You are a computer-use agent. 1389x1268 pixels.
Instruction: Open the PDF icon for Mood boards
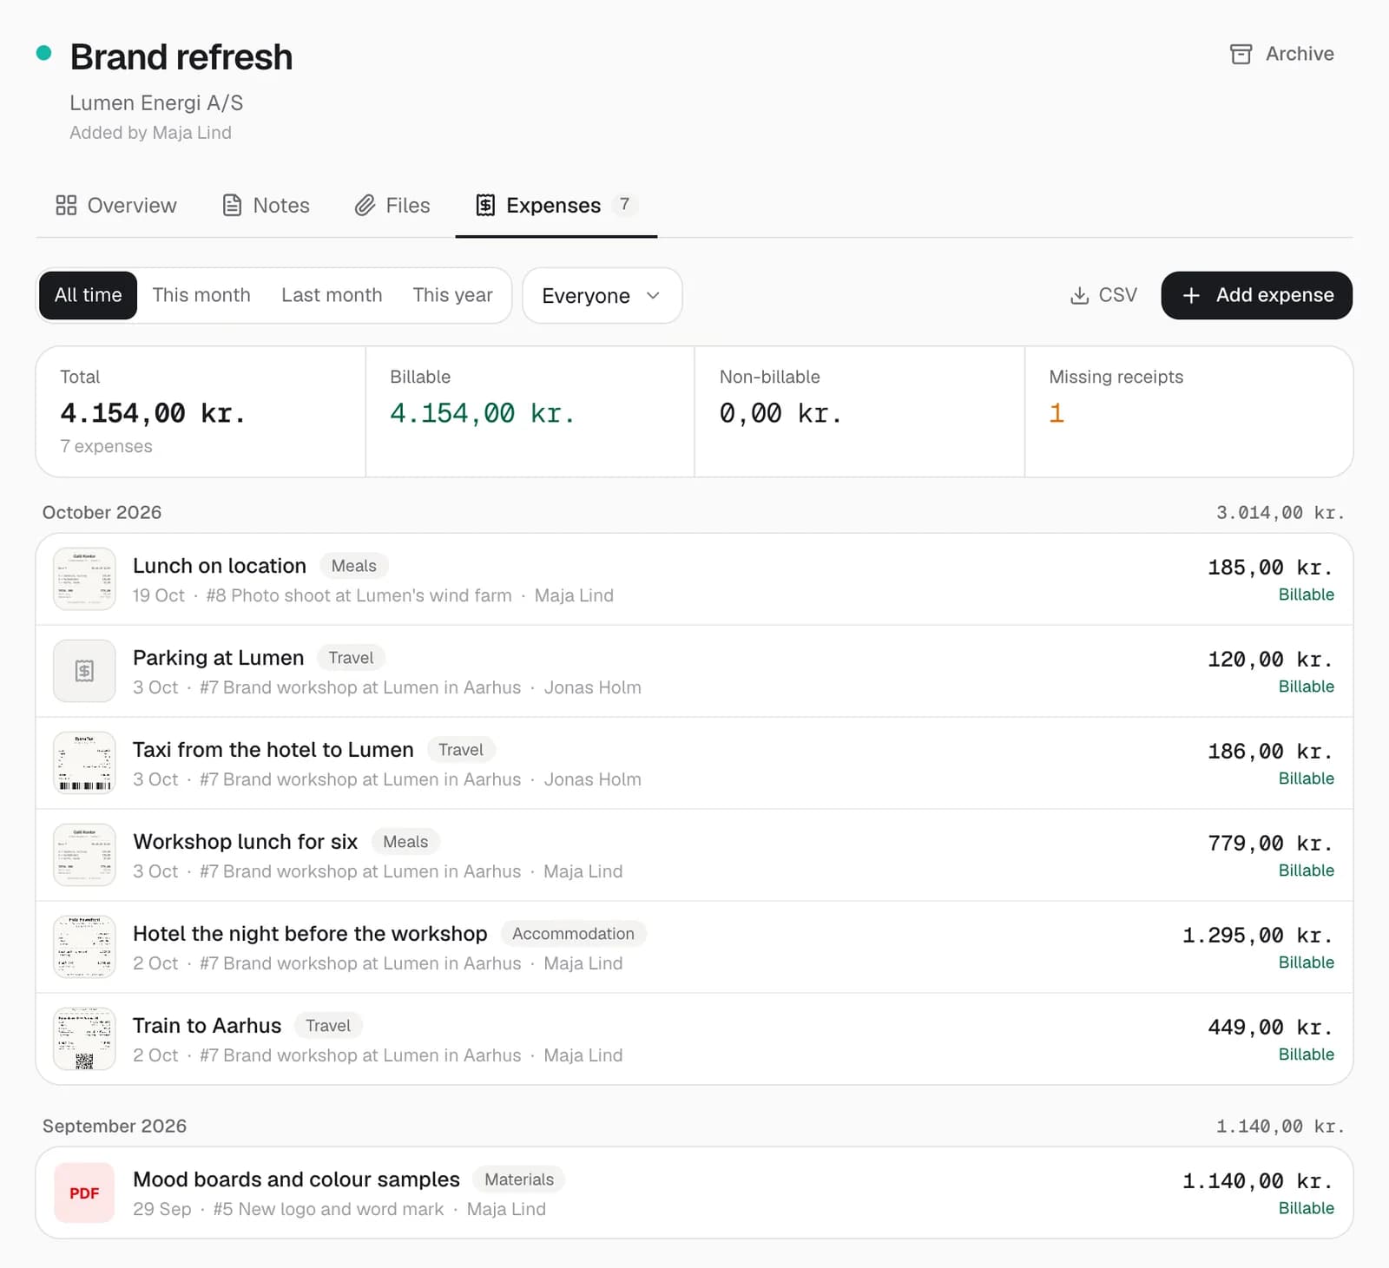[84, 1192]
